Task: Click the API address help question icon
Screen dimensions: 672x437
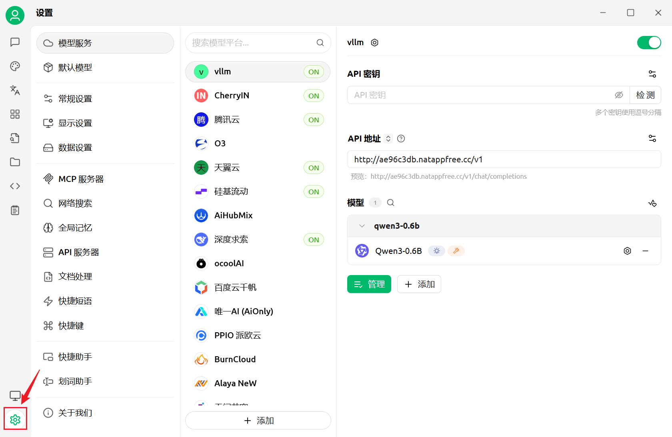Action: [x=401, y=139]
